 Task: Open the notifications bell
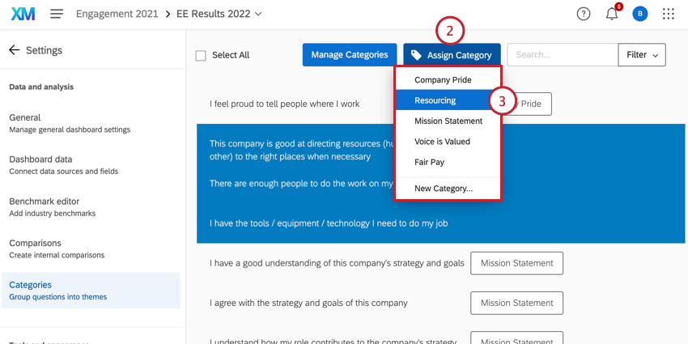coord(612,14)
